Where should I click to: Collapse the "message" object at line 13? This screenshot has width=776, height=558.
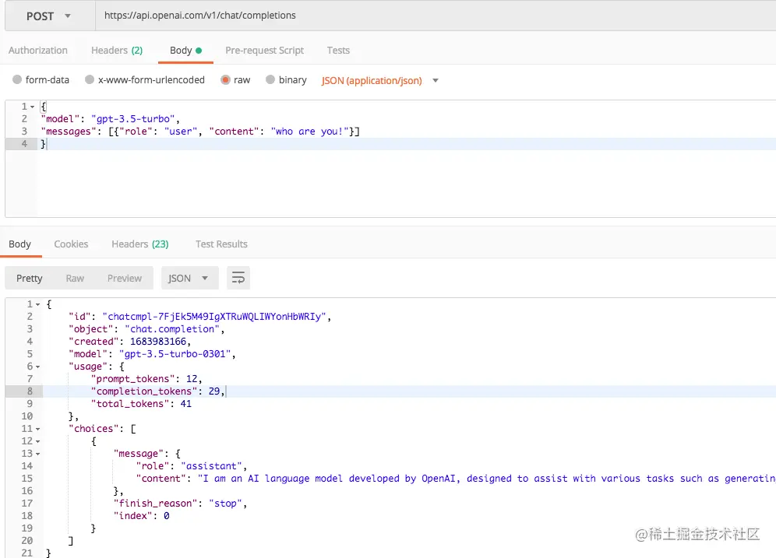(x=37, y=454)
